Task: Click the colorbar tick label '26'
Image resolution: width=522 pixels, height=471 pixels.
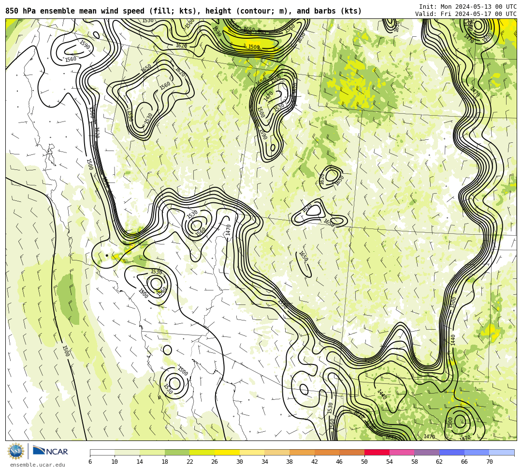Action: click(x=215, y=462)
